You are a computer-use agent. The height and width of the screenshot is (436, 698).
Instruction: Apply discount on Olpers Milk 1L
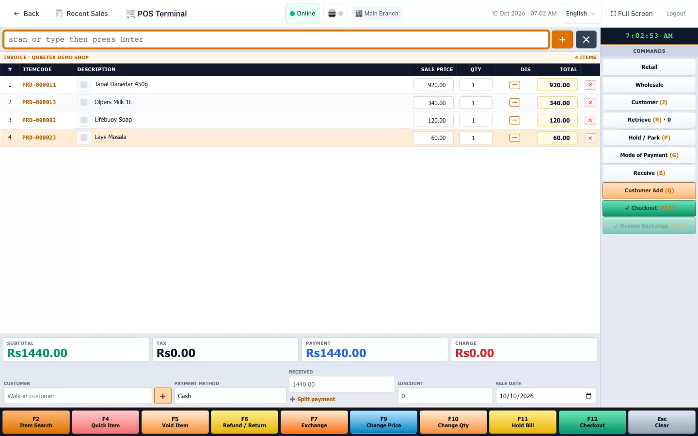pos(515,103)
